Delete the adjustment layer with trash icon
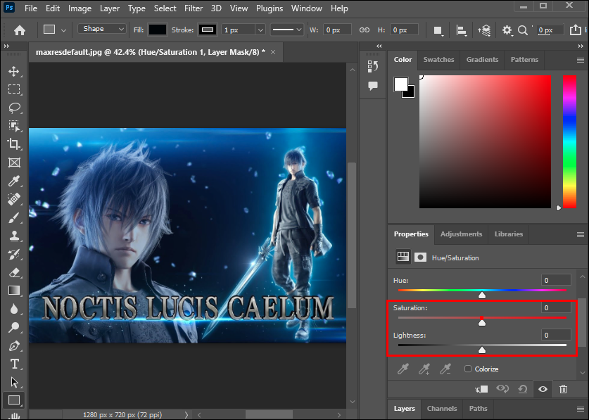The width and height of the screenshot is (589, 420). [x=563, y=388]
